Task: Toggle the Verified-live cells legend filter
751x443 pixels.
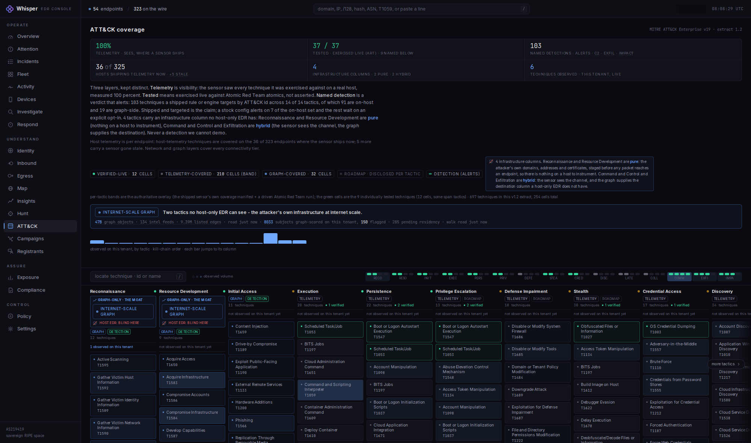Action: [x=122, y=174]
